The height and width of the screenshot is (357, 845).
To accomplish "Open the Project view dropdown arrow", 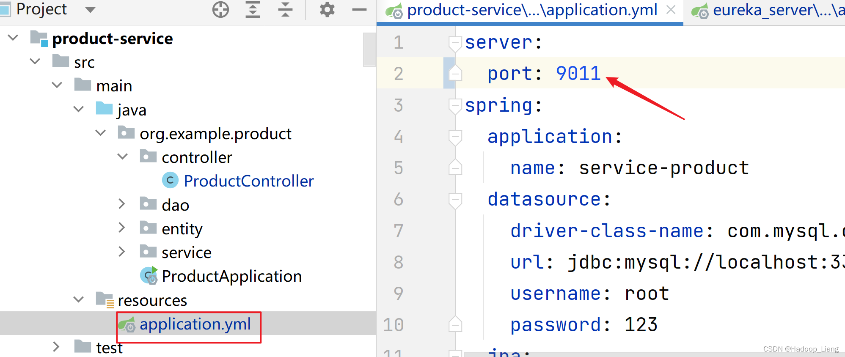I will pos(90,9).
